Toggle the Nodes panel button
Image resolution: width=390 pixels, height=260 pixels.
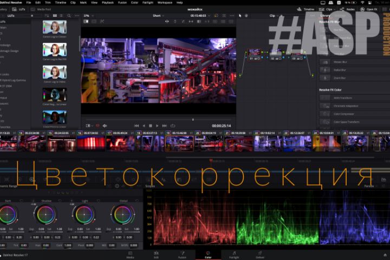(347, 9)
